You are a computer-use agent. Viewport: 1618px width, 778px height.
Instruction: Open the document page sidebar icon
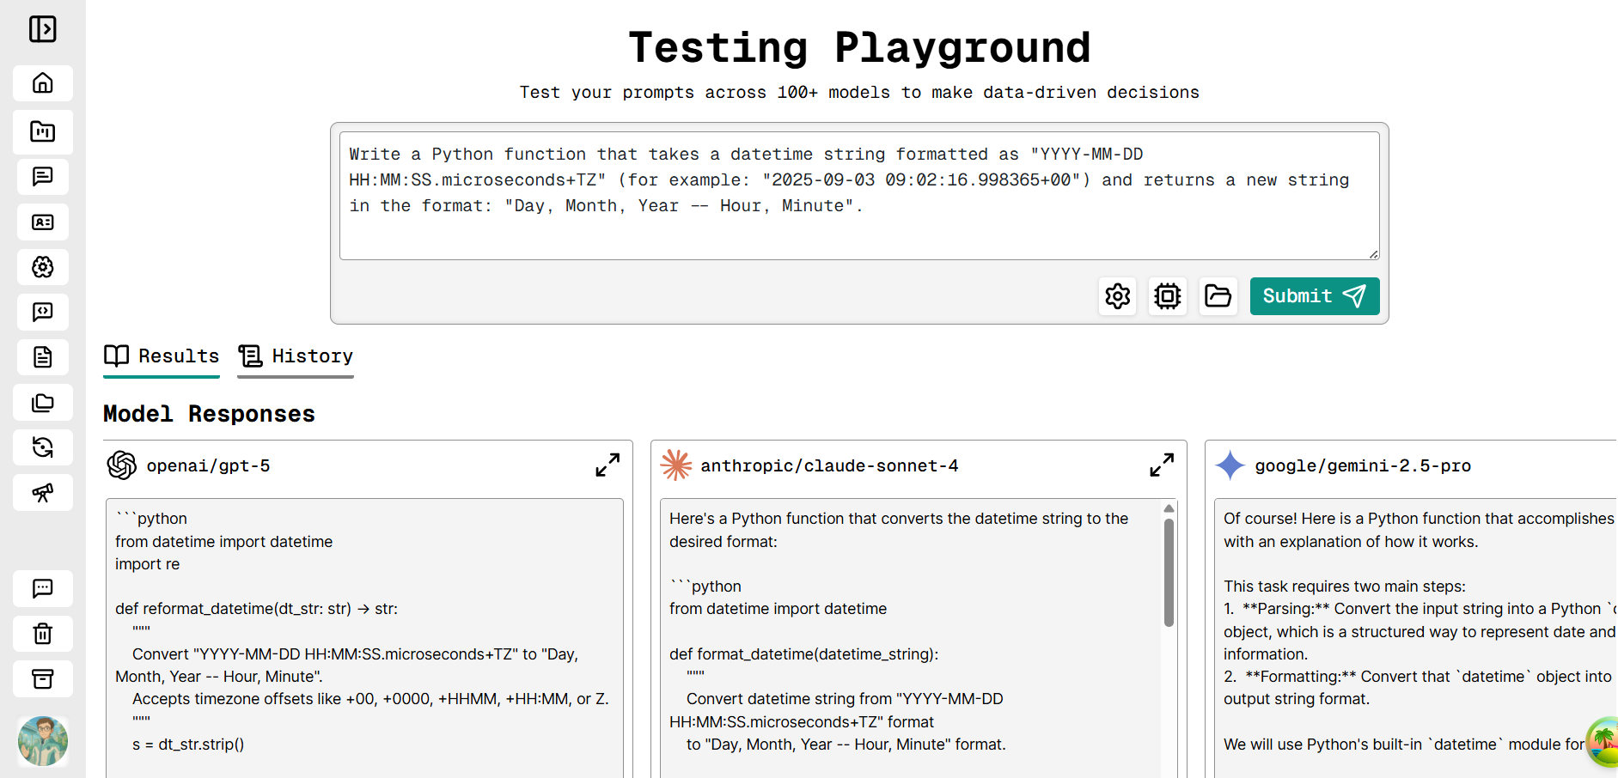42,357
